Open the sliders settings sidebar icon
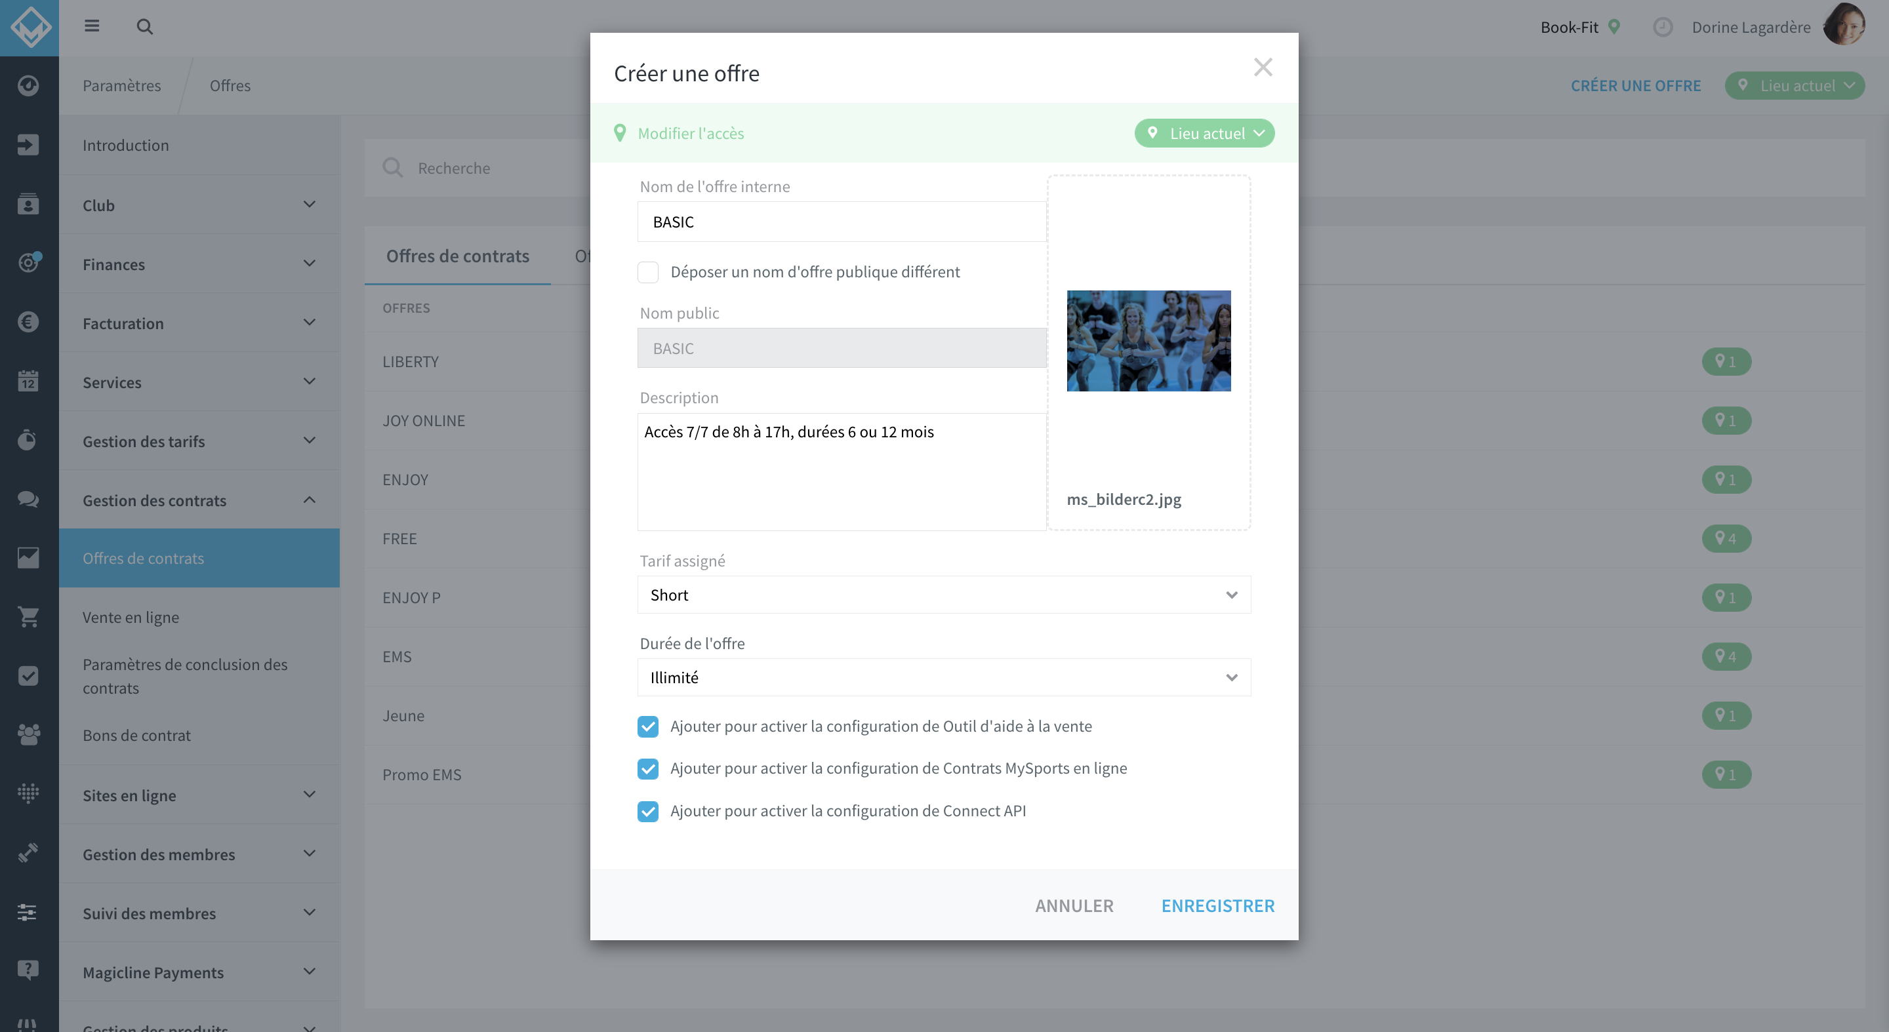1889x1032 pixels. [28, 912]
